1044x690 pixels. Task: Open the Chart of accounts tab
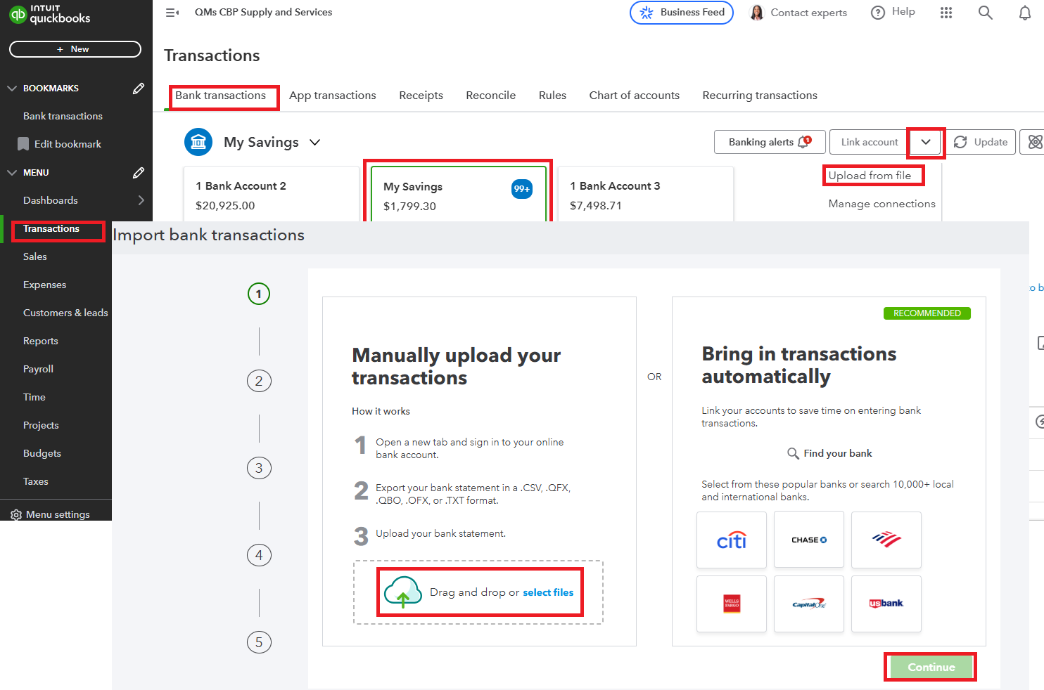tap(634, 95)
